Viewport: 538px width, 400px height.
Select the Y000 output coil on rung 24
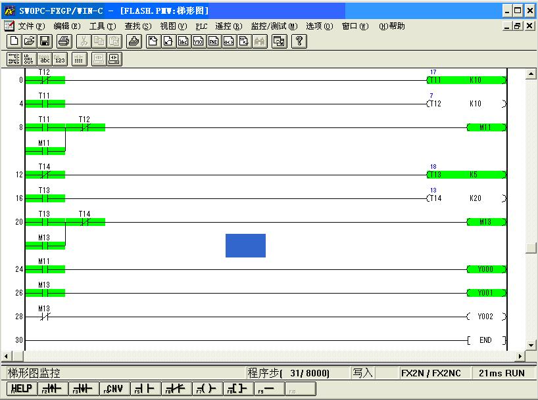[x=486, y=269]
